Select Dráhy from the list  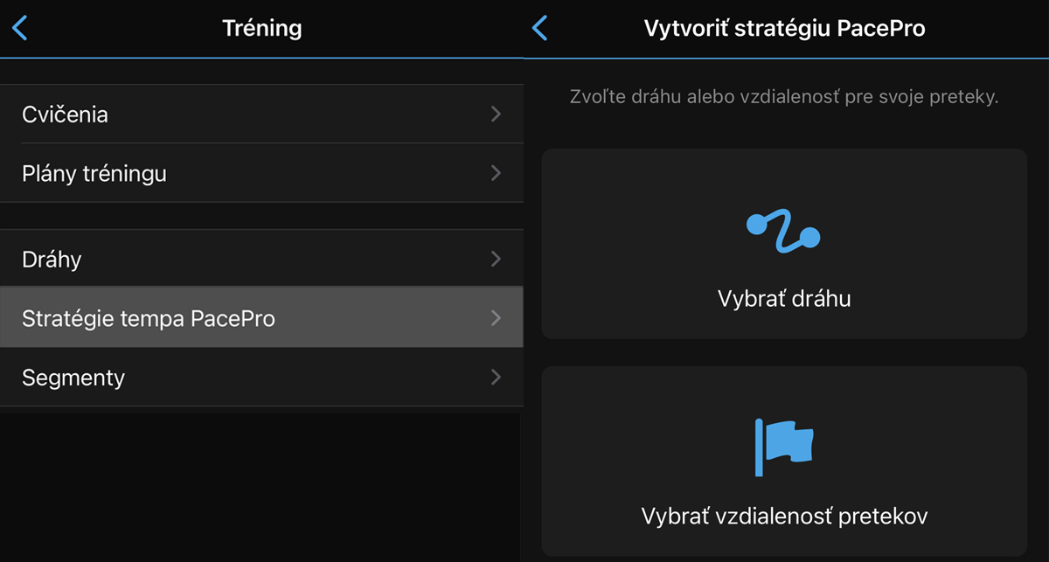261,259
